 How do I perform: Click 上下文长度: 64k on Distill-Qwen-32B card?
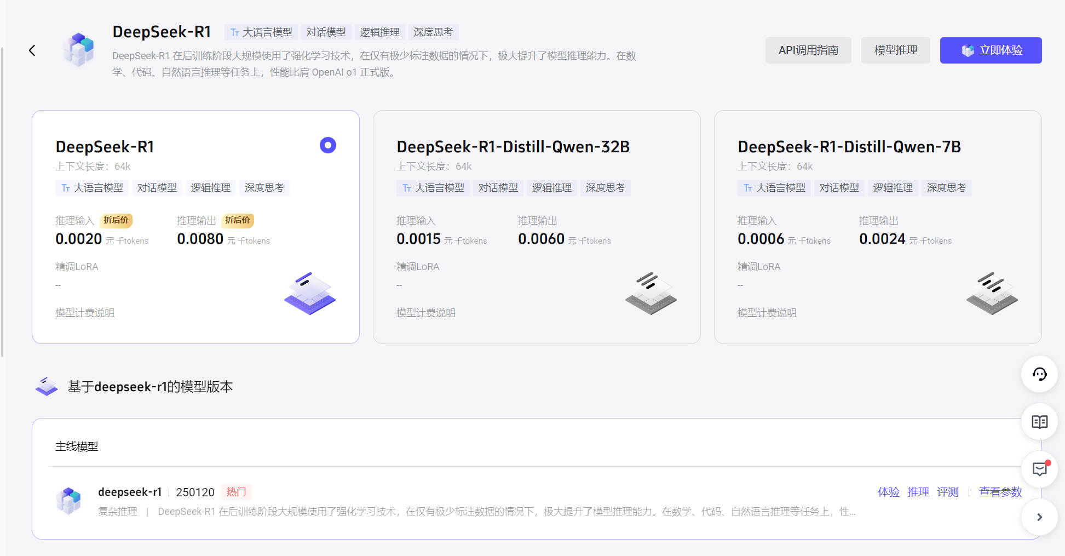pyautogui.click(x=434, y=166)
